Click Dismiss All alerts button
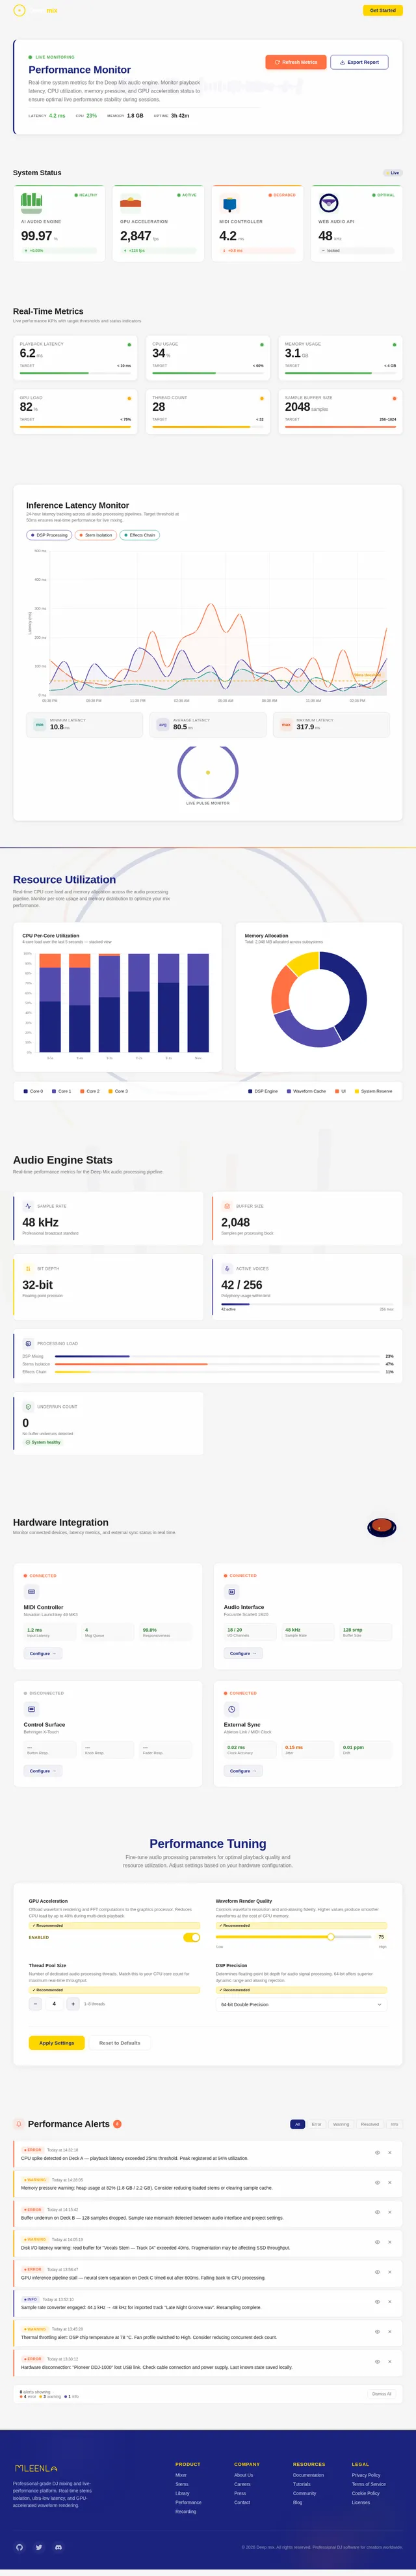Image resolution: width=416 pixels, height=2576 pixels. pos(382,2394)
